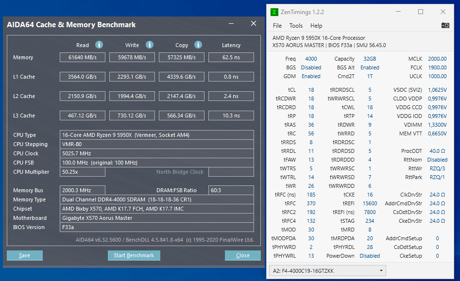Open the Tools menu in ZenTimings
460x281 pixels.
[296, 26]
